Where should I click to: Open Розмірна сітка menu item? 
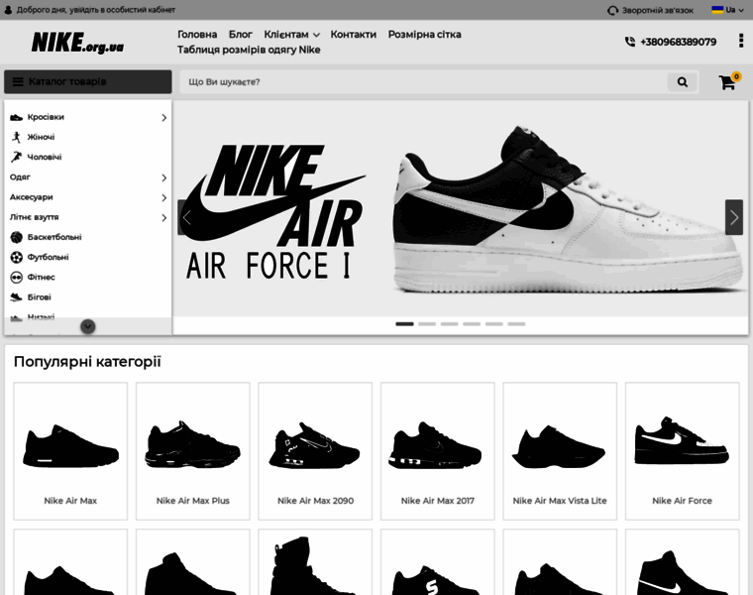pyautogui.click(x=424, y=35)
